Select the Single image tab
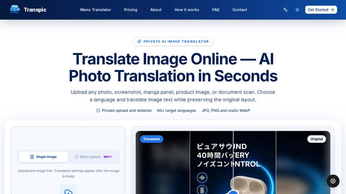Image resolution: width=346 pixels, height=194 pixels. coord(43,157)
